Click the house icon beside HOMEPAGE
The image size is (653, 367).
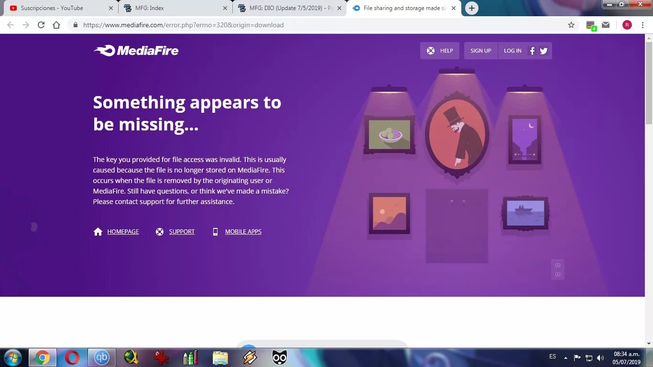98,232
